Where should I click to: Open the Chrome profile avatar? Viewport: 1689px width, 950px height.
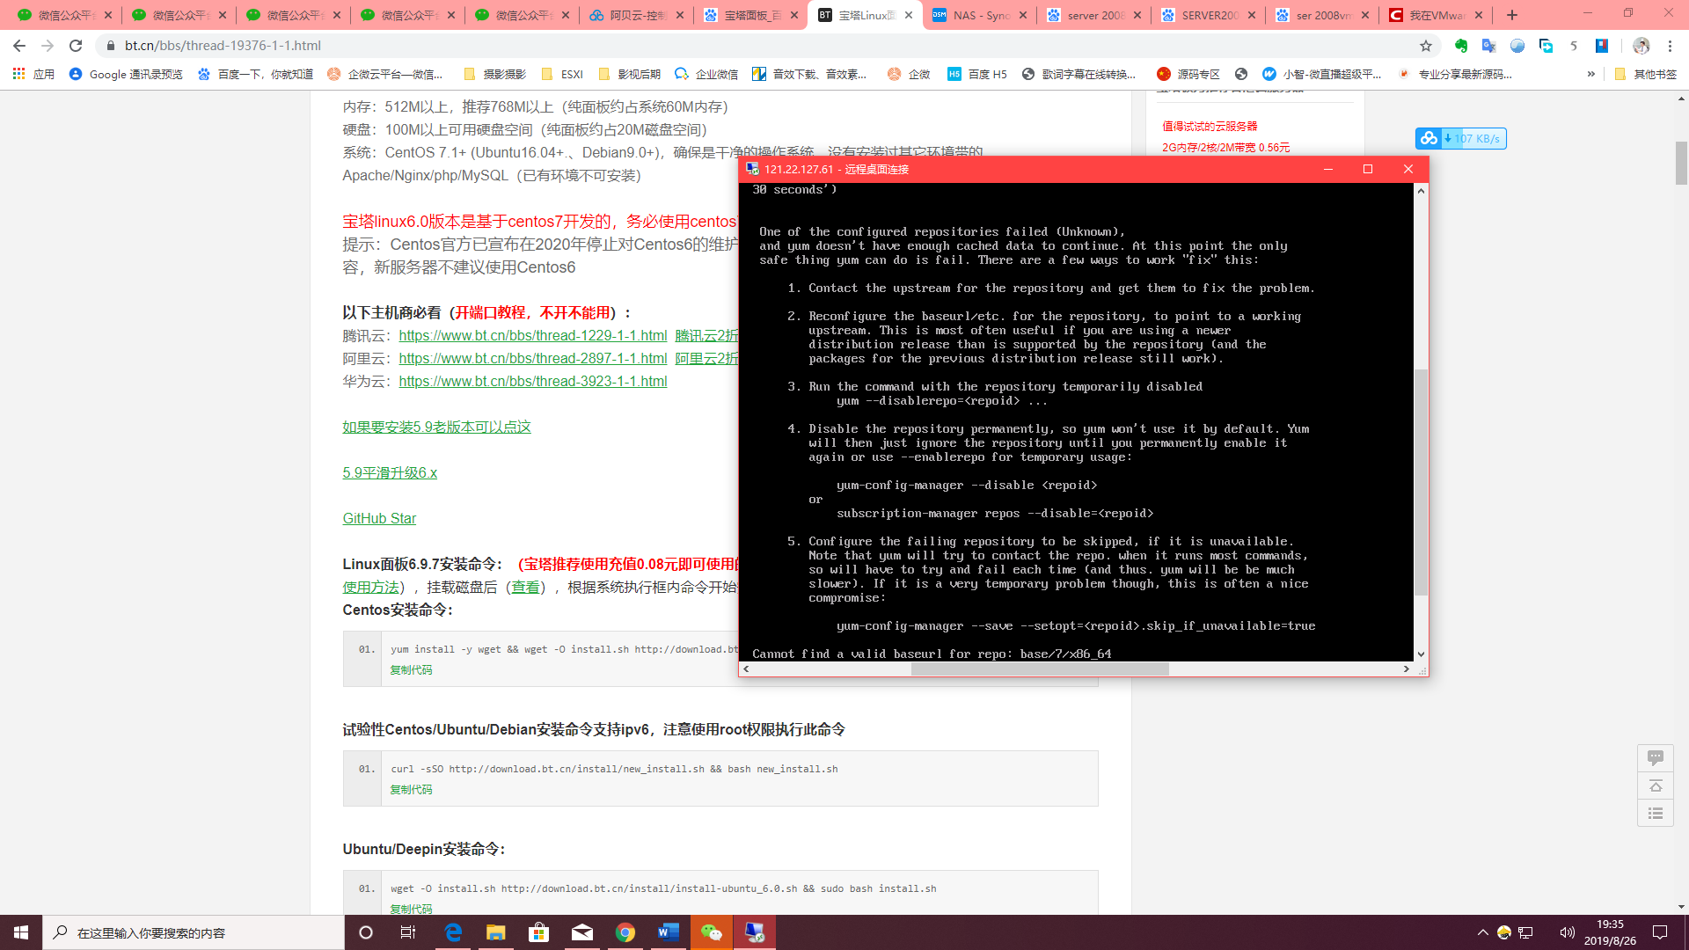[x=1641, y=46]
